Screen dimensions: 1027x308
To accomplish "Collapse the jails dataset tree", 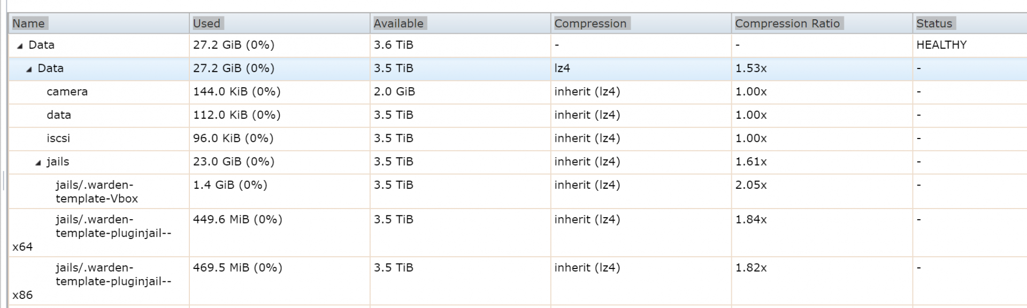I will coord(38,163).
